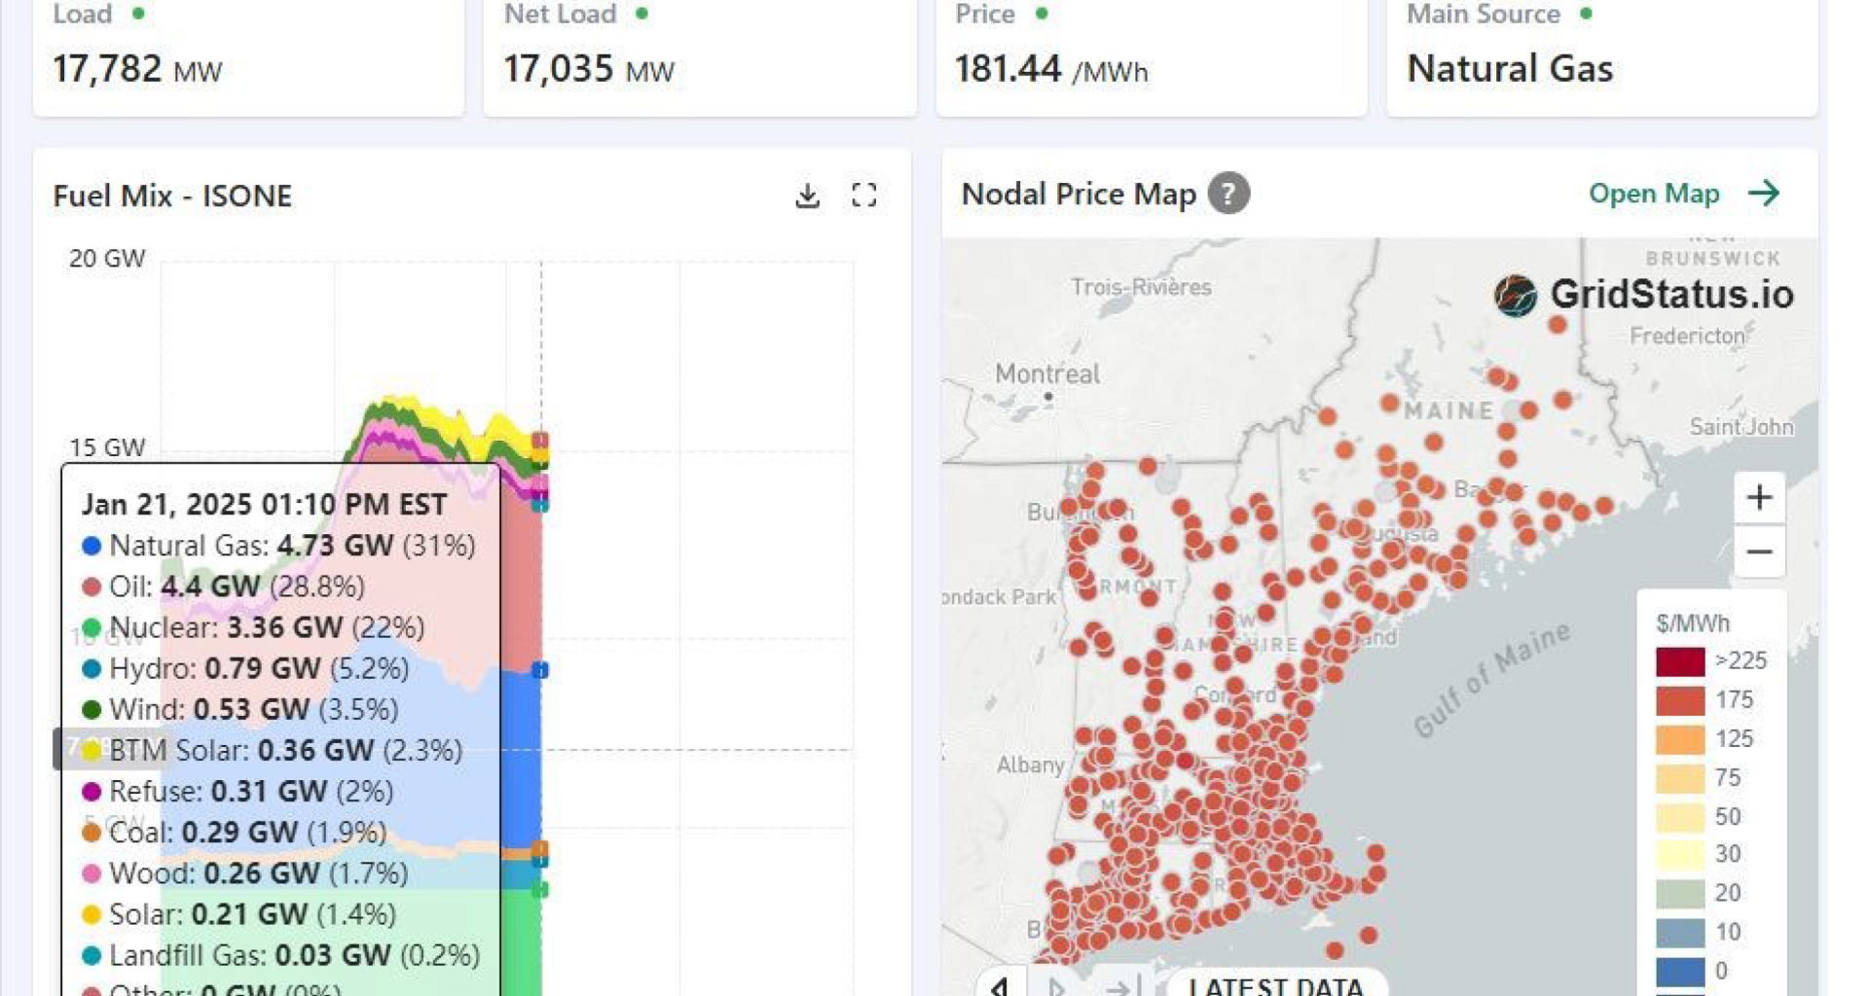Click the Load 17,782 MW card
Image resolution: width=1869 pixels, height=996 pixels.
click(248, 56)
